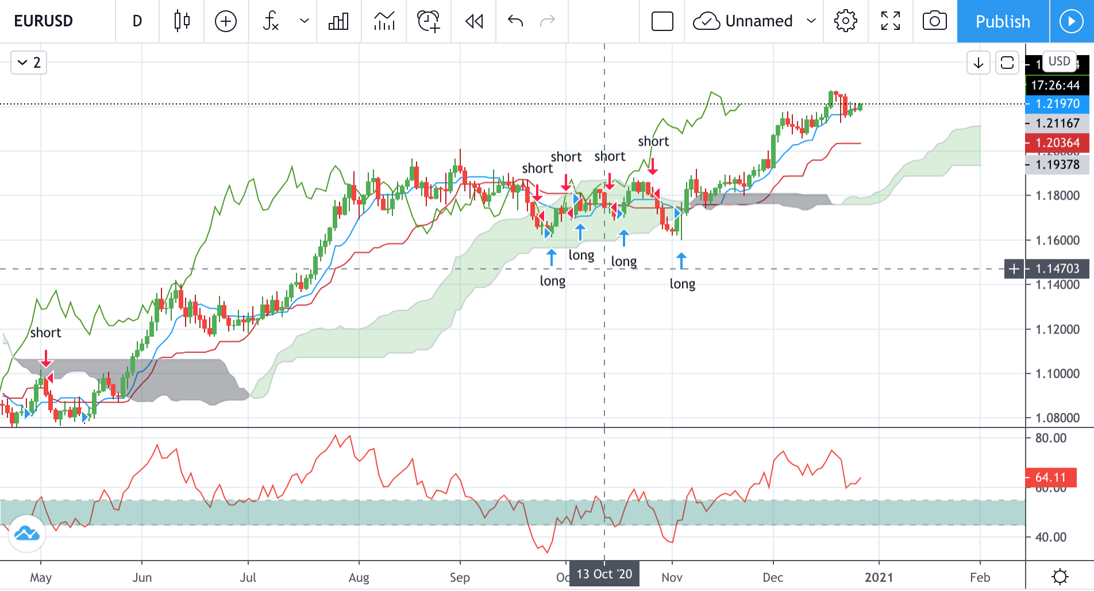Click the 17:26:44 countdown label
Viewport: 1094px width, 591px height.
click(x=1057, y=85)
